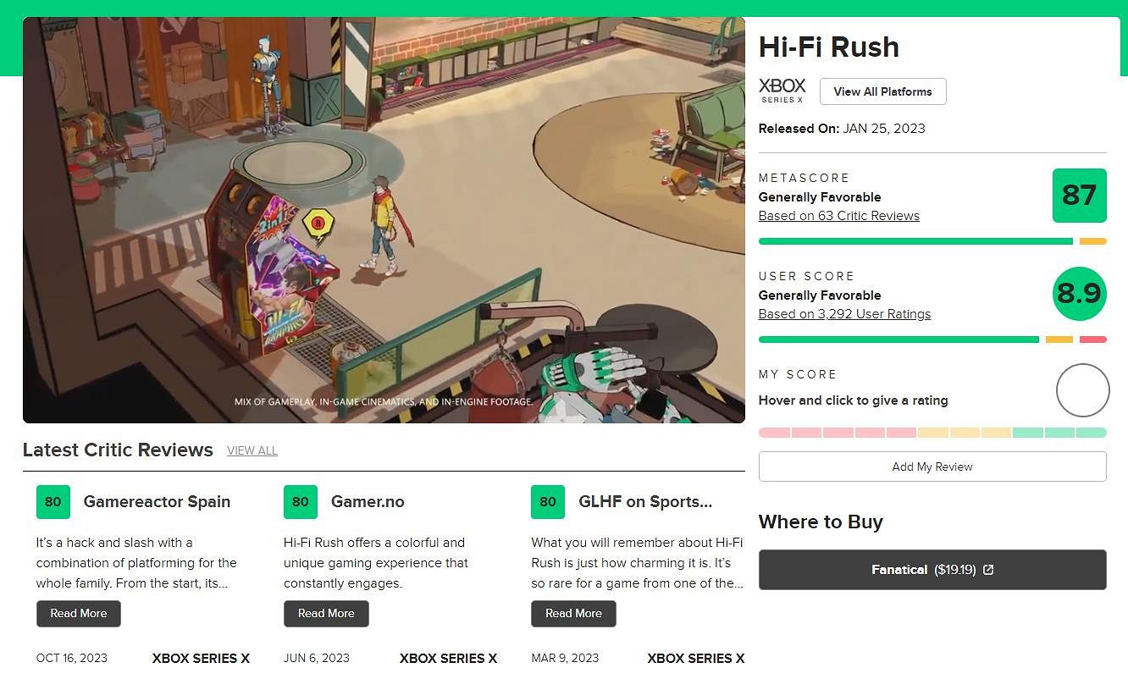This screenshot has height=679, width=1128.
Task: Expand the GLHF on Sports review
Action: (573, 614)
